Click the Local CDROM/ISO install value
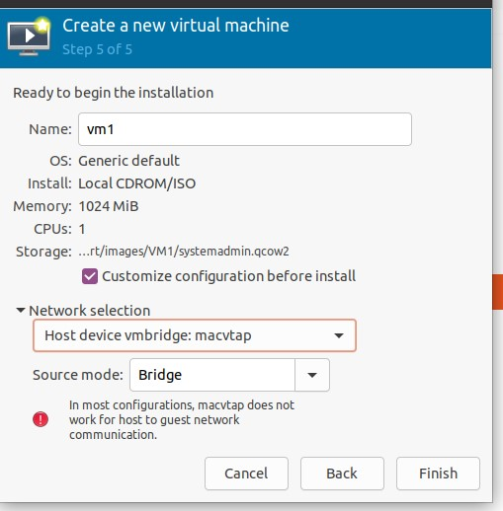The width and height of the screenshot is (503, 511). pos(136,183)
